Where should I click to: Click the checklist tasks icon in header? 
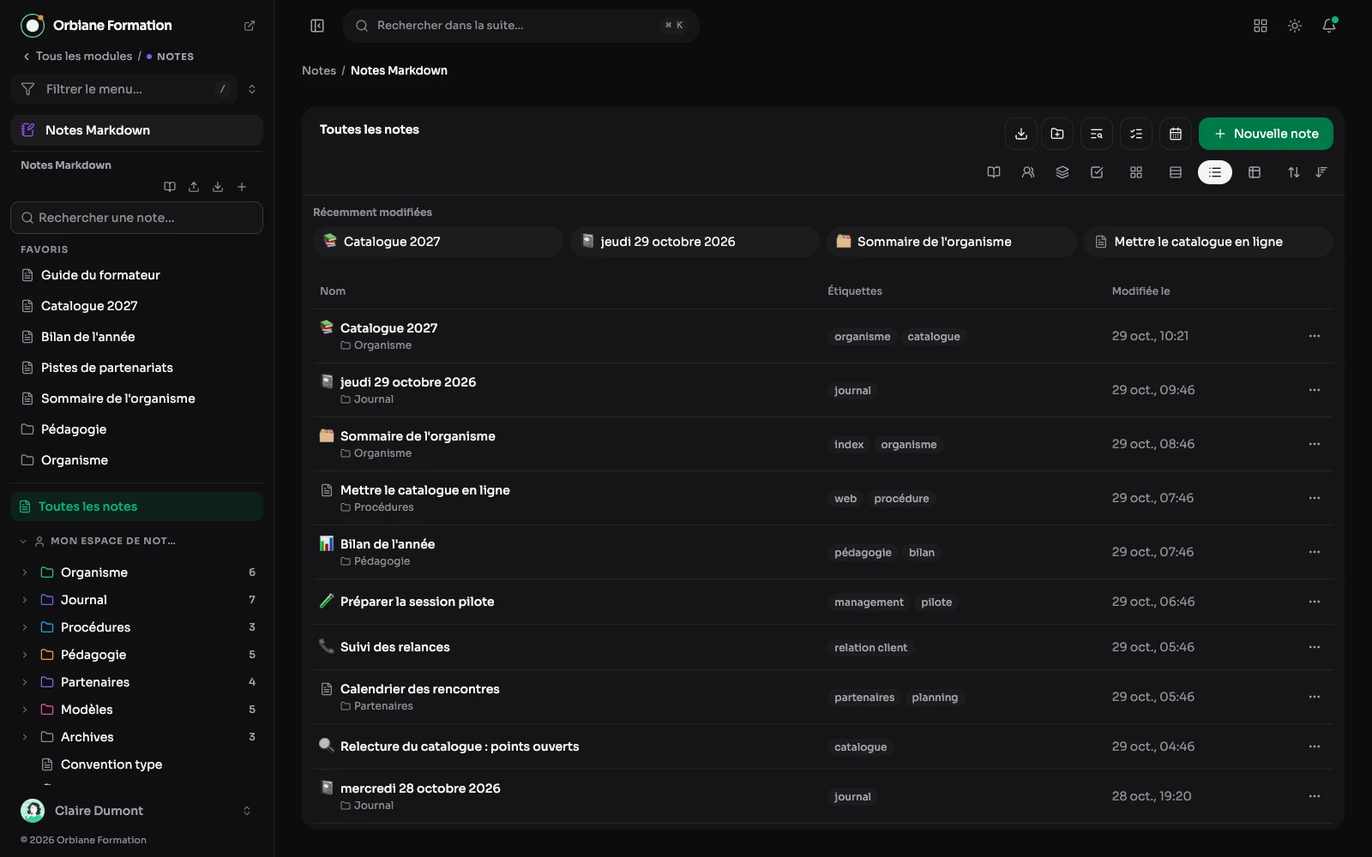coord(1136,134)
